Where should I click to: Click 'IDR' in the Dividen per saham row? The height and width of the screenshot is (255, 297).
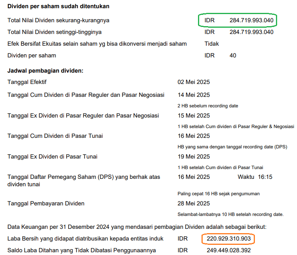pyautogui.click(x=209, y=55)
